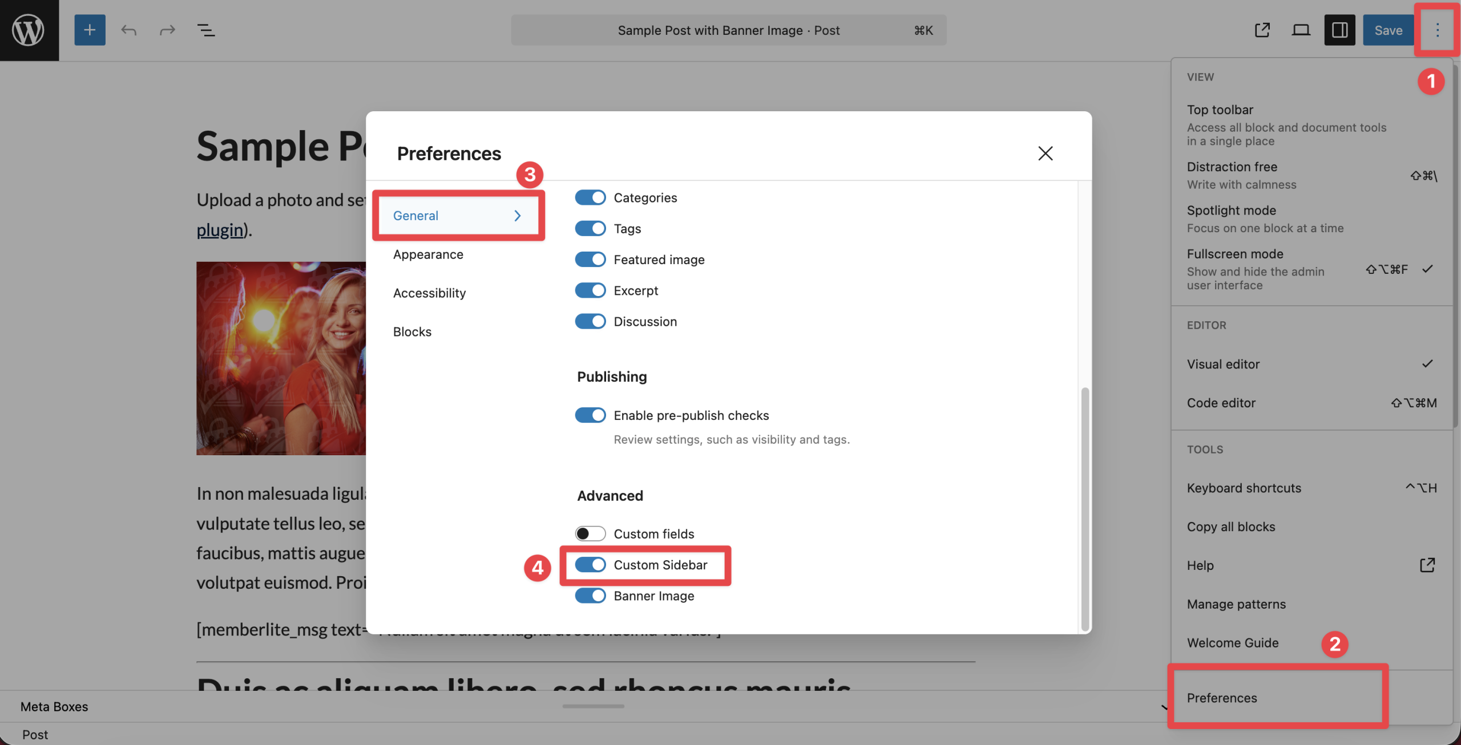Screen dimensions: 1461x745
Task: Disable the Custom Sidebar toggle
Action: [x=590, y=565]
